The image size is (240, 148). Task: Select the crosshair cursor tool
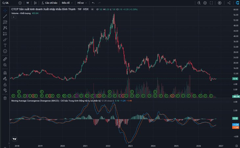point(5,11)
